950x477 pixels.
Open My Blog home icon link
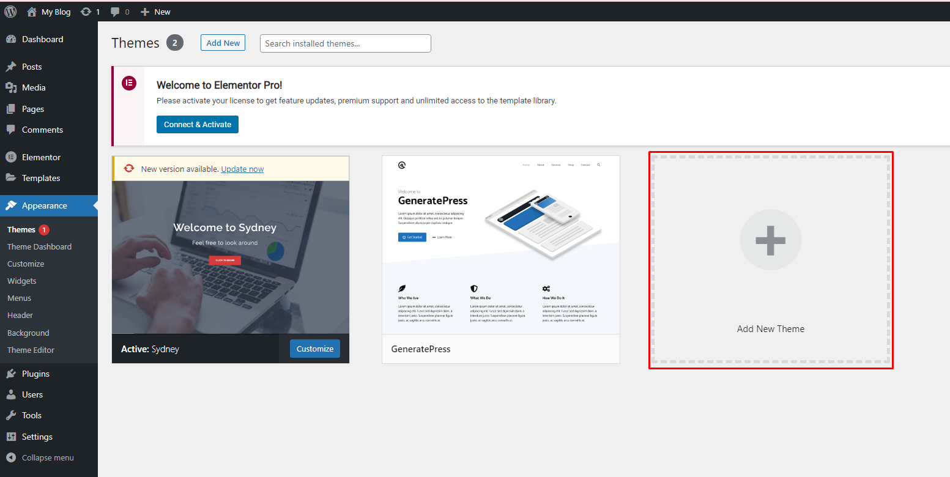[x=32, y=12]
